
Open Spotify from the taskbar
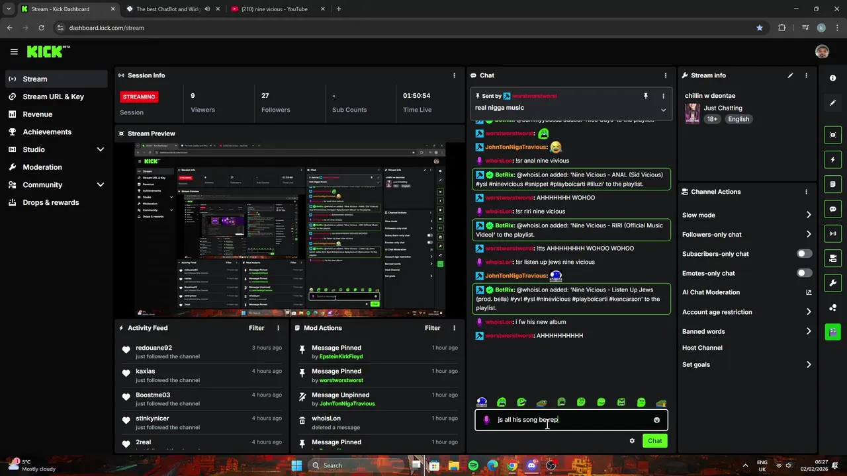point(473,465)
